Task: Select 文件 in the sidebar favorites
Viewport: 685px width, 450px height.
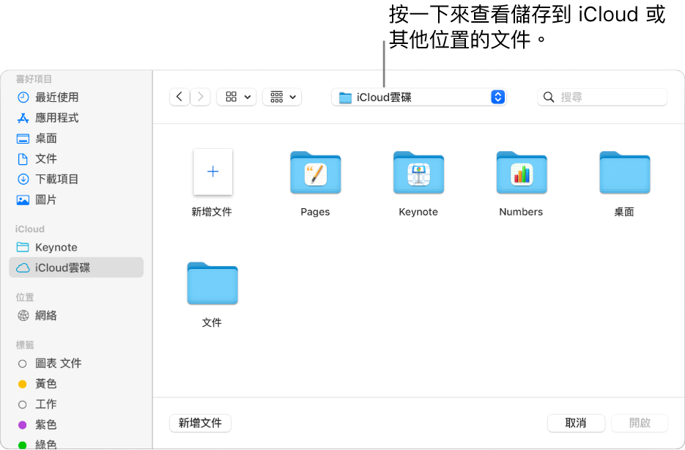Action: [x=76, y=158]
